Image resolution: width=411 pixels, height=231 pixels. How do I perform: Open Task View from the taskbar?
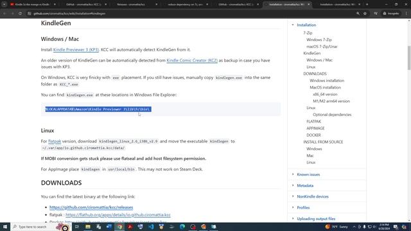77,227
